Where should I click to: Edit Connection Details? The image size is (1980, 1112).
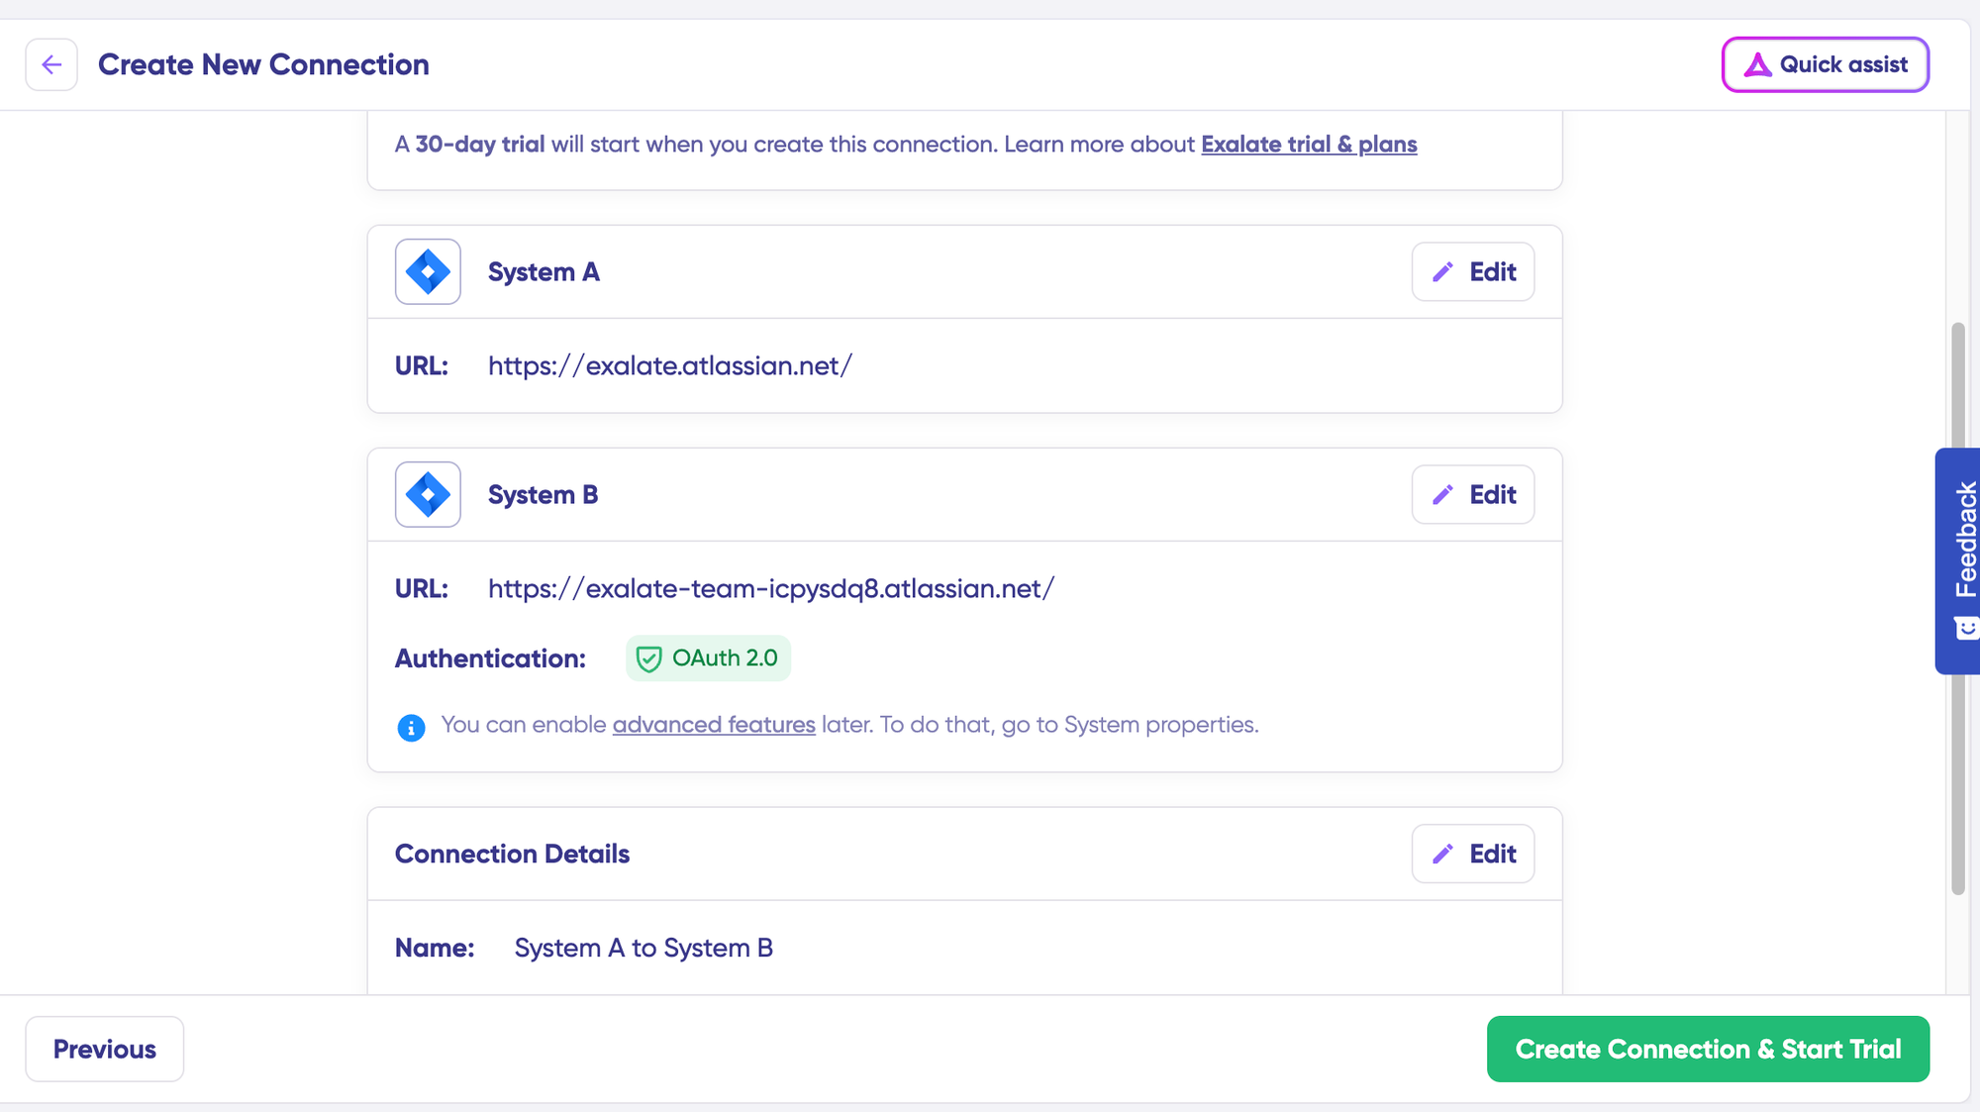1473,854
